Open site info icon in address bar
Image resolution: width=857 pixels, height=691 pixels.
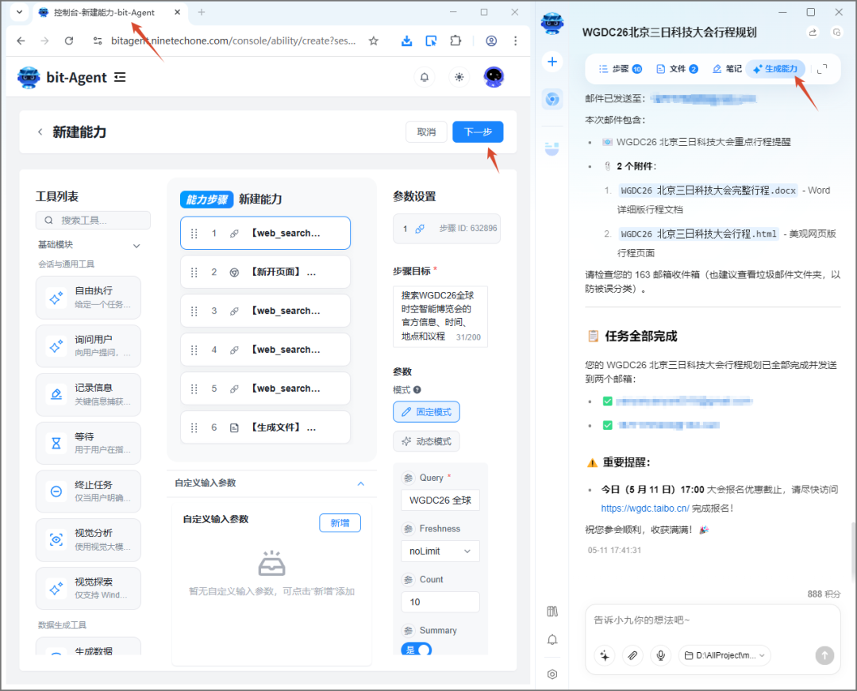(x=98, y=41)
